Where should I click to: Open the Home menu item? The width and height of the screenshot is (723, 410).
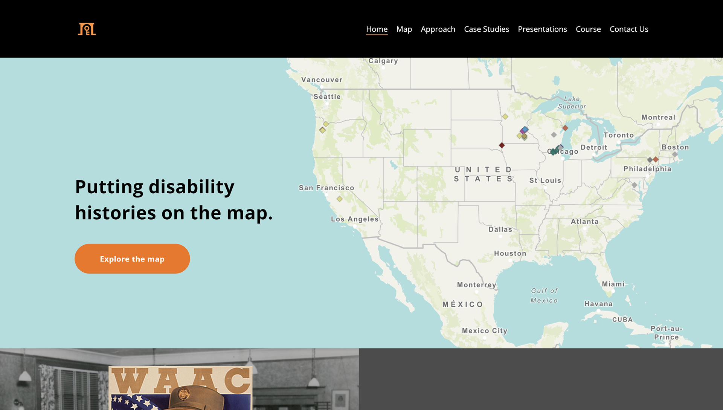click(x=377, y=29)
